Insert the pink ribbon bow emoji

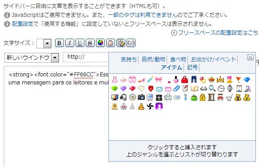coord(159,80)
